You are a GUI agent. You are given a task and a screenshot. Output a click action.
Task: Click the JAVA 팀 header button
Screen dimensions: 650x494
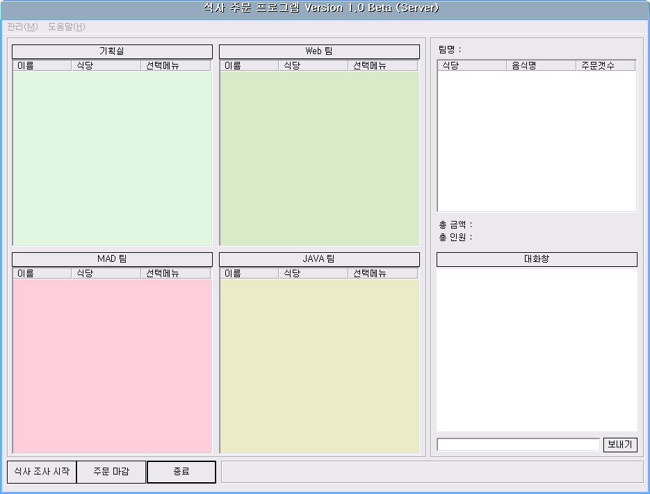(x=319, y=259)
